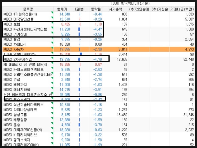This screenshot has height=148, width=197.
Task: Select the KODEX 기계장비 row name
Action: coord(15,34)
